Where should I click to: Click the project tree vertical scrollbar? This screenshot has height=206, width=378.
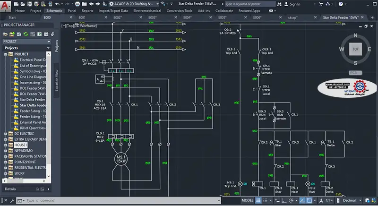point(49,115)
